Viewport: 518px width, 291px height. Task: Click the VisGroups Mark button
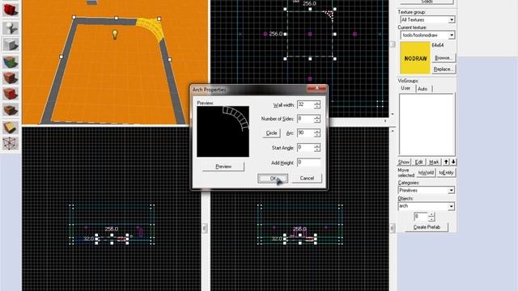point(434,162)
